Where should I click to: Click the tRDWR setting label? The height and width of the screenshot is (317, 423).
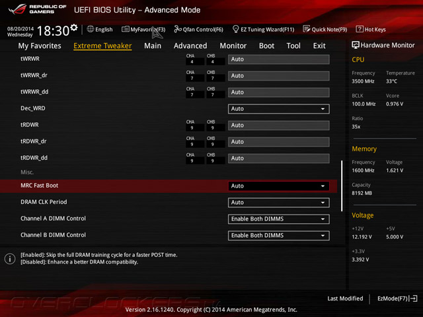(30, 125)
